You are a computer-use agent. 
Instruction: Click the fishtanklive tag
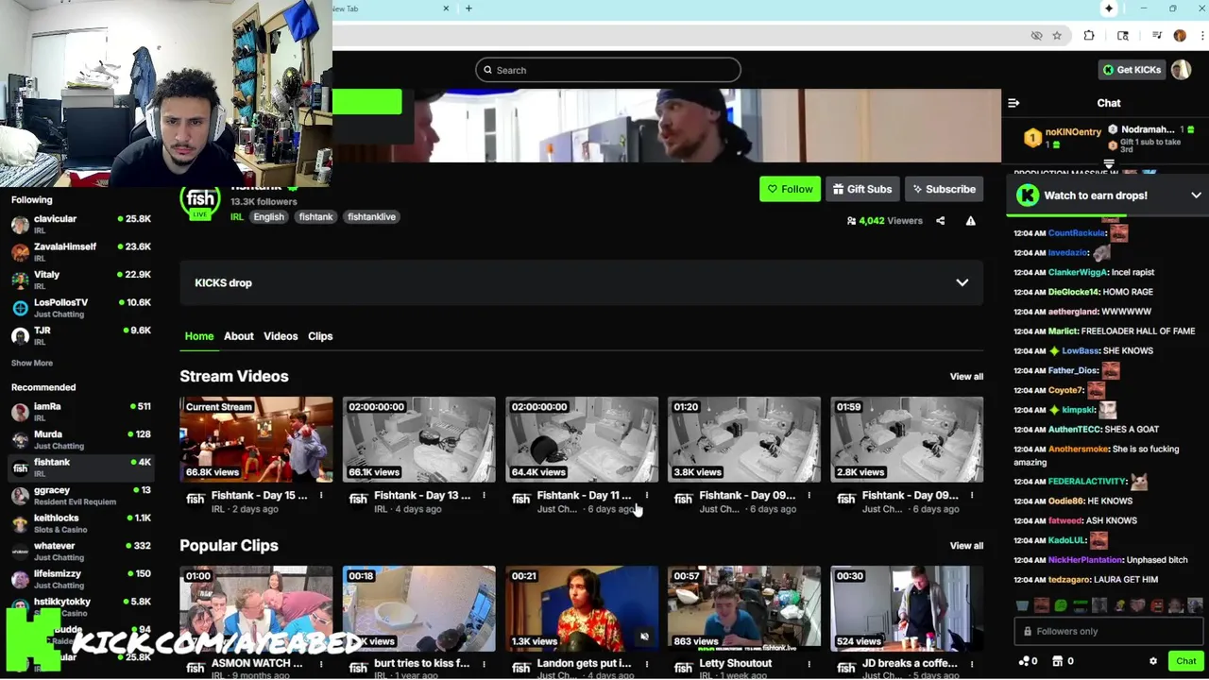click(371, 217)
